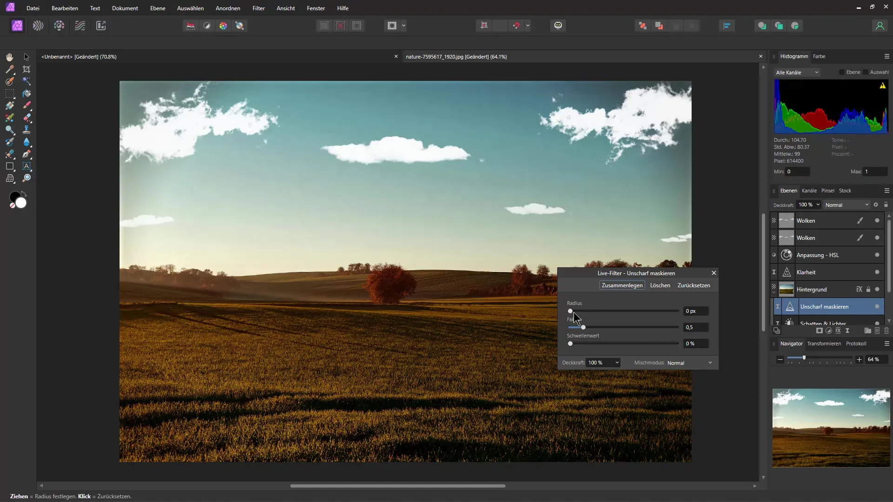The width and height of the screenshot is (893, 502).
Task: Select the Healing brush tool
Action: (x=9, y=154)
